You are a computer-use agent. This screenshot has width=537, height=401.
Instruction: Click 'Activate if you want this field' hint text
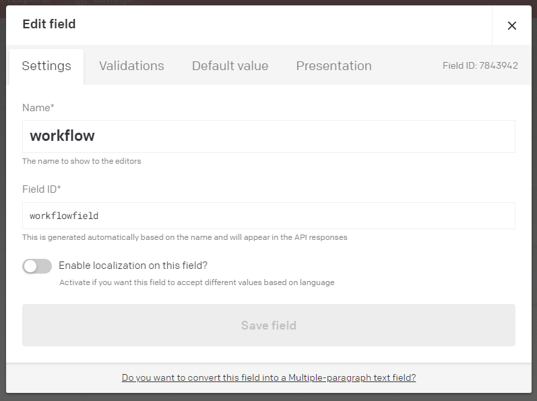click(197, 282)
